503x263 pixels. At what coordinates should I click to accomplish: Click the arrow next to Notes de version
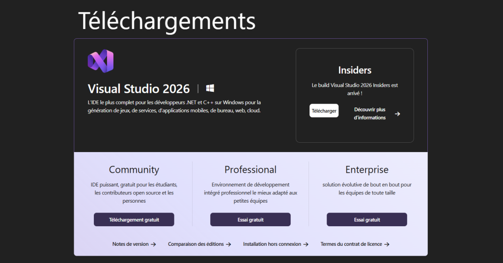pos(153,244)
